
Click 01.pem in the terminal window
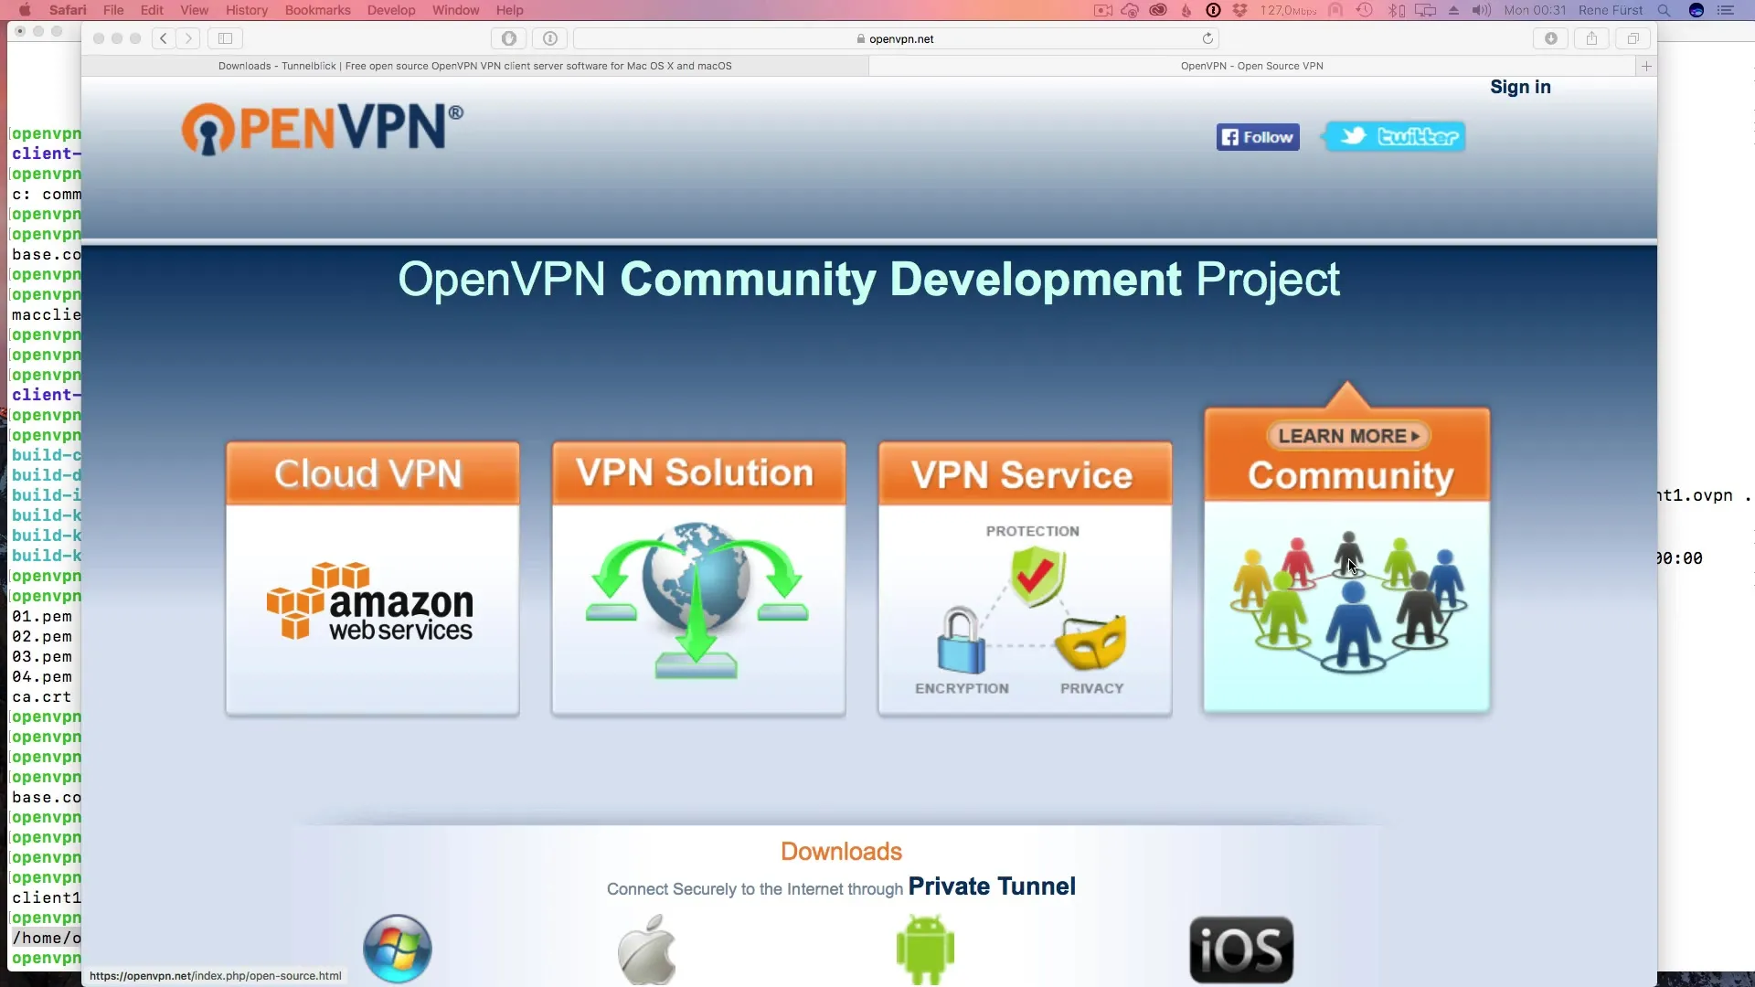click(42, 617)
